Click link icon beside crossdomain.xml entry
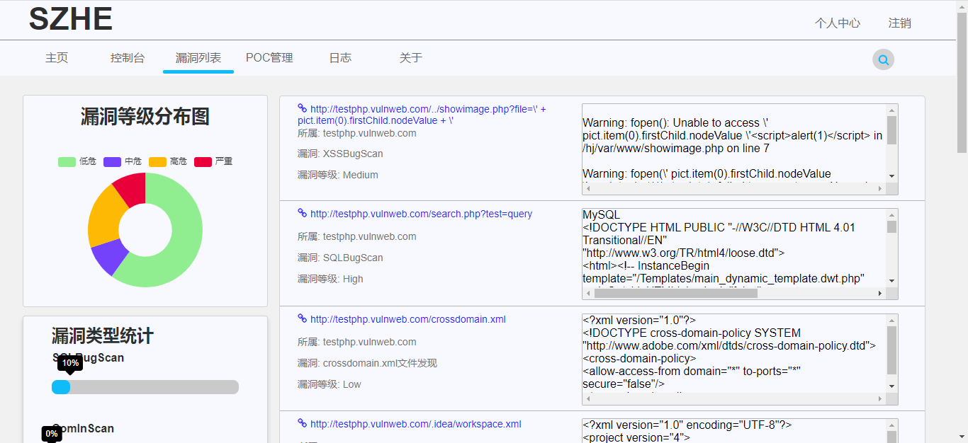 point(301,318)
